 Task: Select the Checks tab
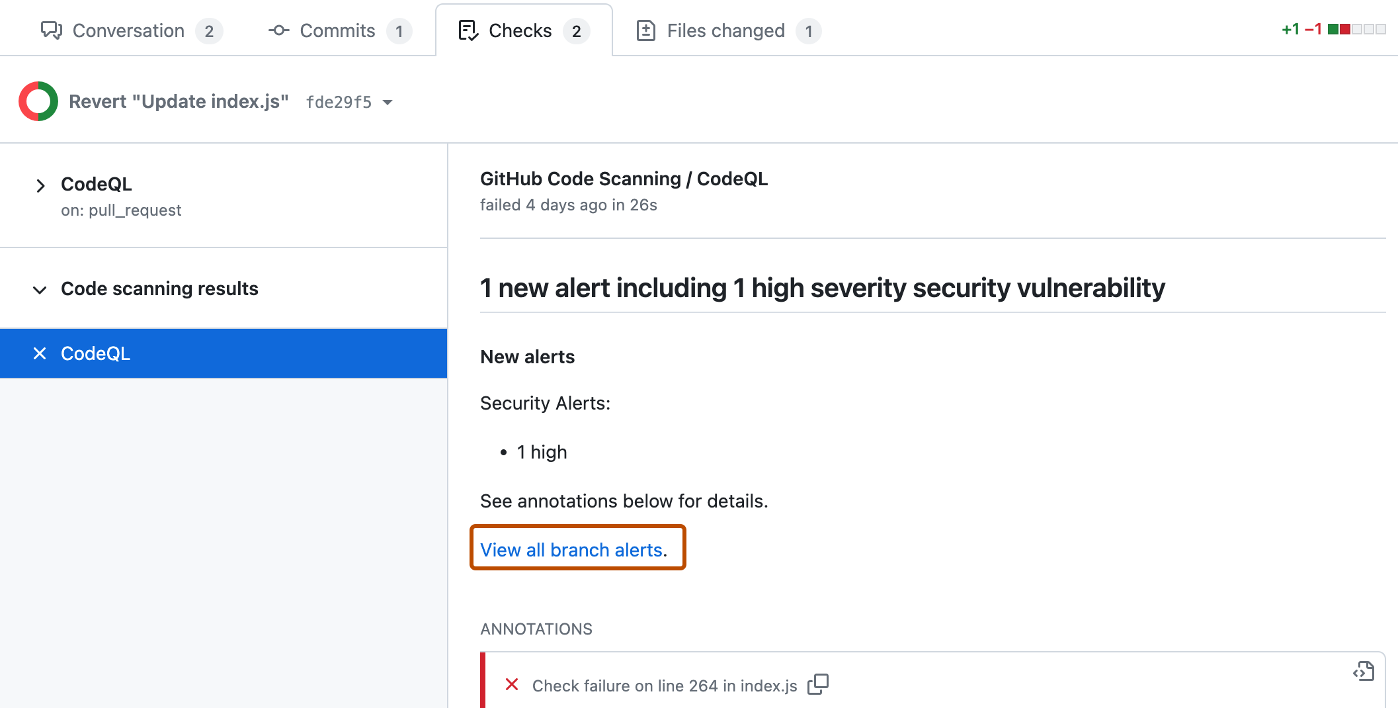pyautogui.click(x=520, y=30)
